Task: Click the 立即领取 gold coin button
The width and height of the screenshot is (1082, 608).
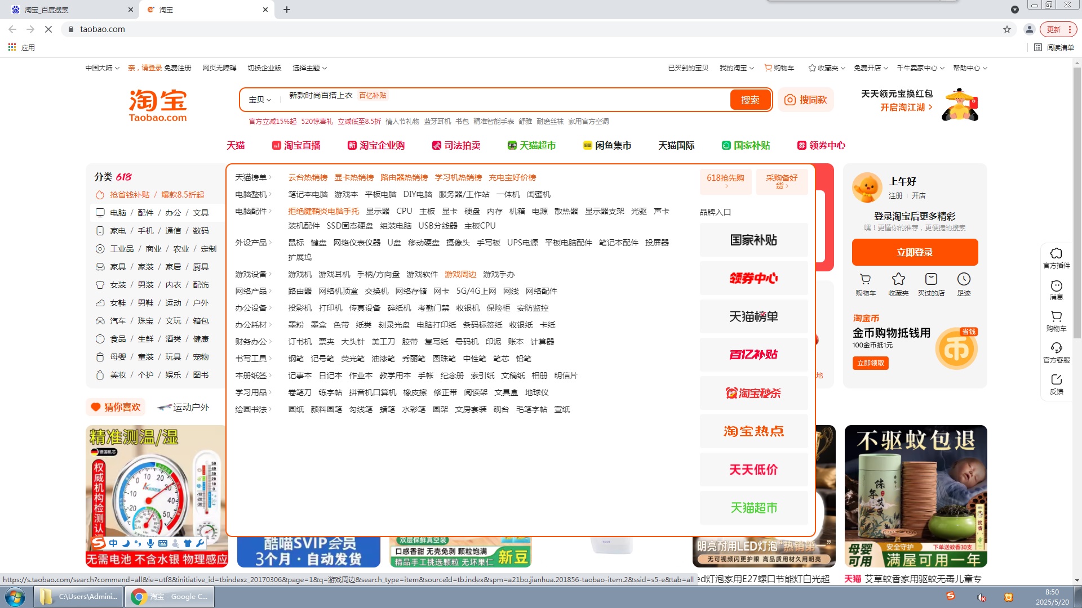Action: (870, 363)
